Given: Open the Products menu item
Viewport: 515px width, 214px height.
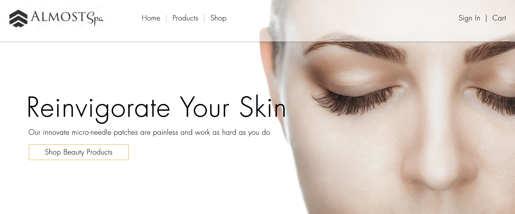Looking at the screenshot, I should [185, 18].
